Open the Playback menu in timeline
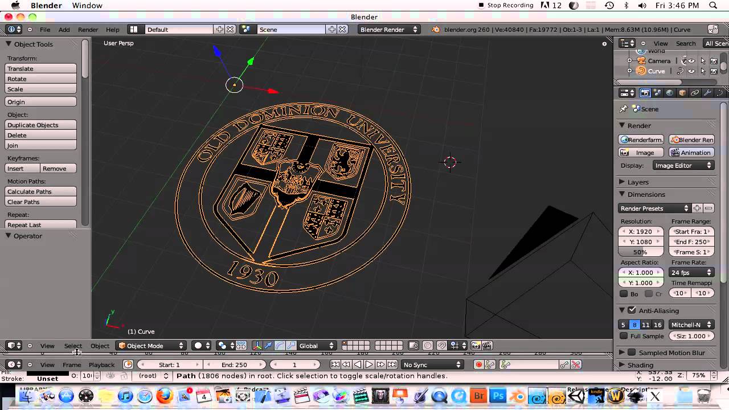 pos(101,364)
